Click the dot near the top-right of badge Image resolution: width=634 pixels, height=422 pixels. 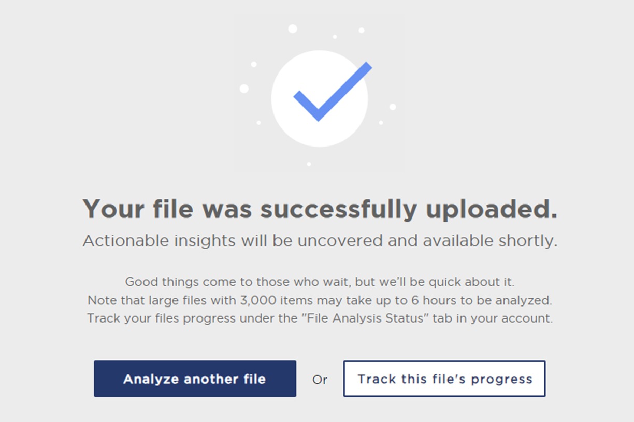362,30
